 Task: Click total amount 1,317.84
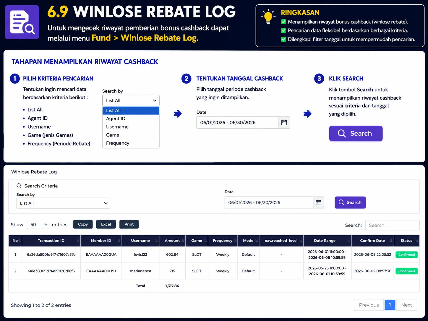pos(172,286)
